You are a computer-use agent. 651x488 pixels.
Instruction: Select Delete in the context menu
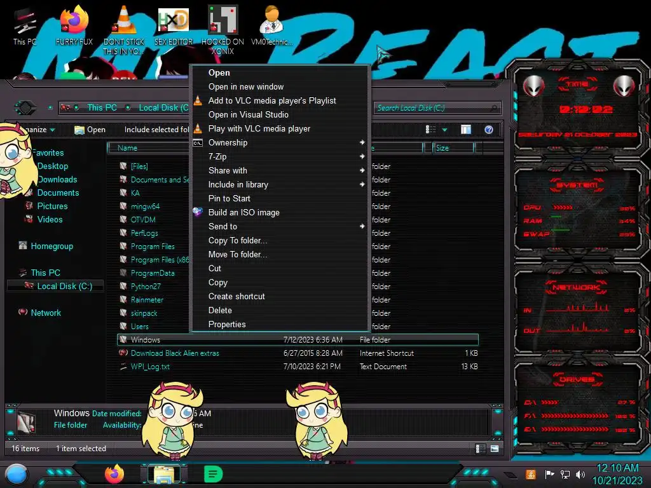(x=280, y=310)
